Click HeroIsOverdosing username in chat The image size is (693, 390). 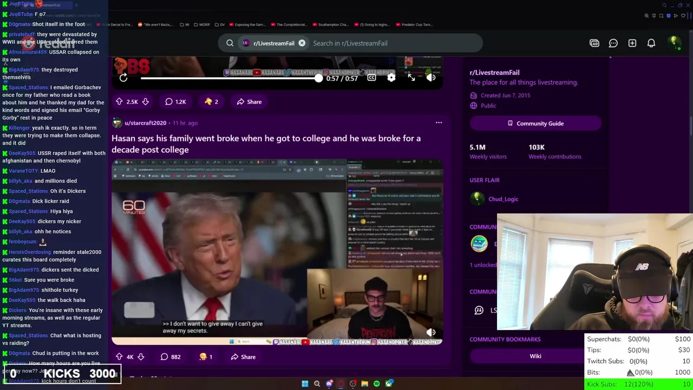point(30,252)
